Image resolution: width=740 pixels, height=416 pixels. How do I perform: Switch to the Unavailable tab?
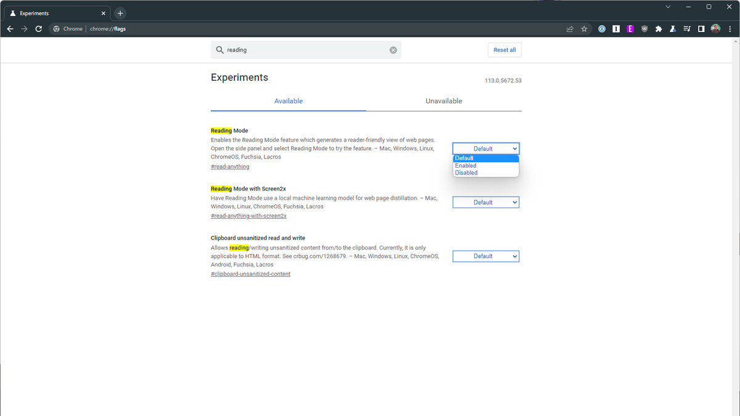tap(443, 101)
